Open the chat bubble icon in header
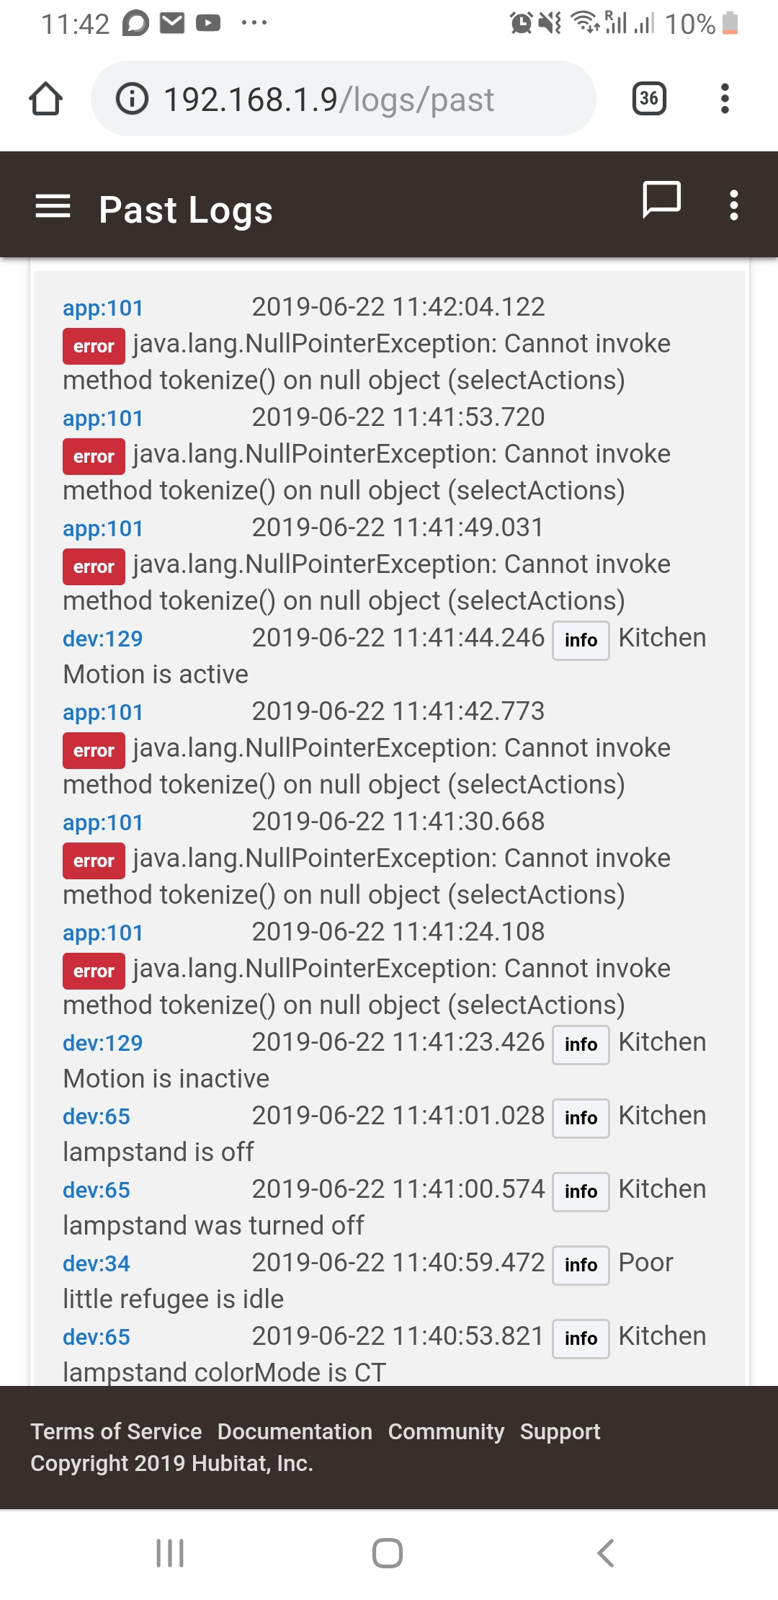The height and width of the screenshot is (1600, 778). pyautogui.click(x=661, y=200)
